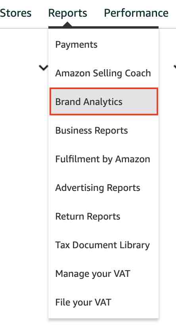This screenshot has height=327, width=176.
Task: Open Fulfilment by Amazon reports
Action: coord(103,159)
